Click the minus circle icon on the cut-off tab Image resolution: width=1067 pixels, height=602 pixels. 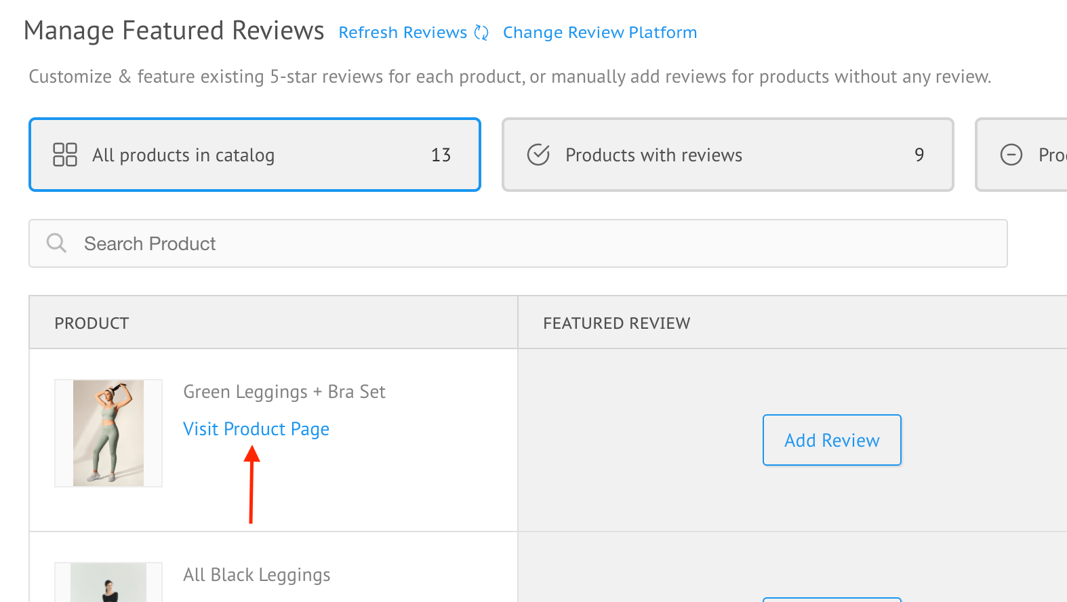pyautogui.click(x=1011, y=155)
